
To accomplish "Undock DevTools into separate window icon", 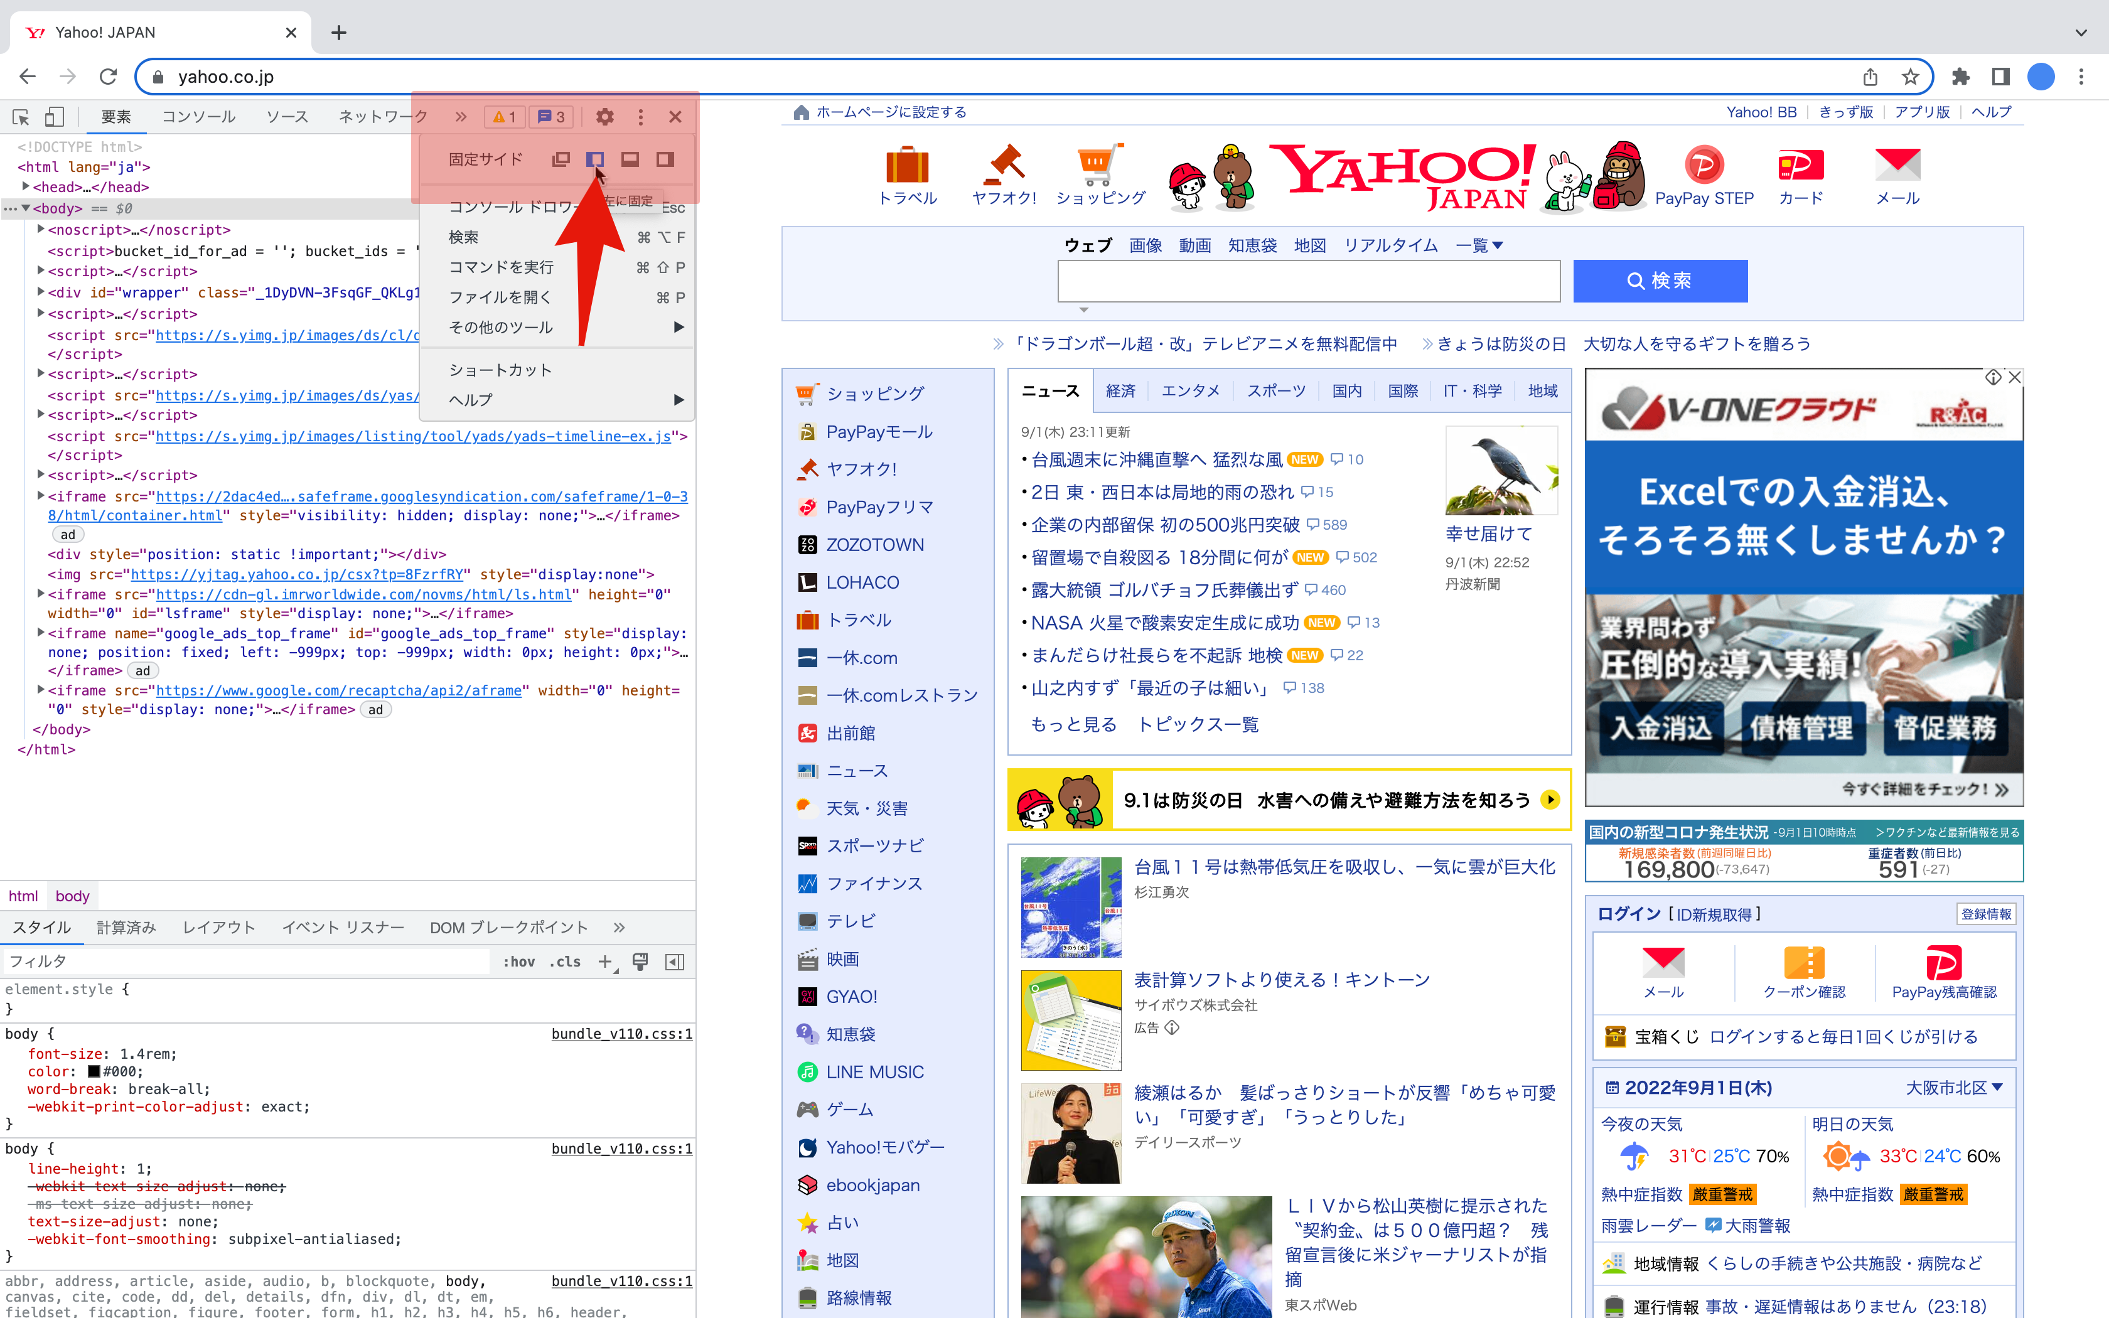I will click(561, 159).
